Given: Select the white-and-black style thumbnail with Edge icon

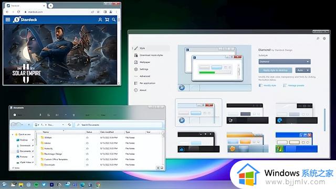Looking at the screenshot, I should point(297,113).
